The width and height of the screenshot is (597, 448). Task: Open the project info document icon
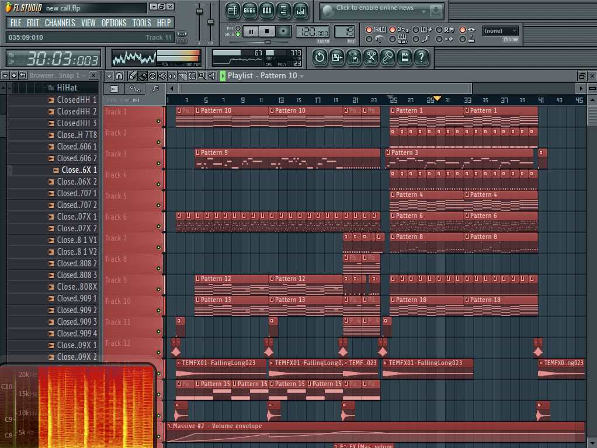[405, 57]
